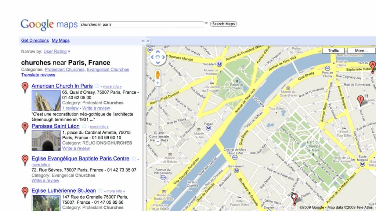Expand more info for American Church In Paris
This screenshot has height=211, width=376.
pyautogui.click(x=112, y=86)
